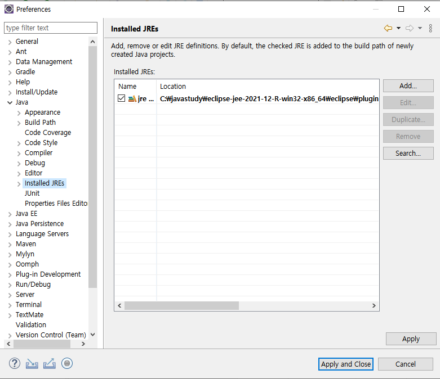The height and width of the screenshot is (379, 440).
Task: Click the Eclipse Preferences window icon
Action: [8, 9]
